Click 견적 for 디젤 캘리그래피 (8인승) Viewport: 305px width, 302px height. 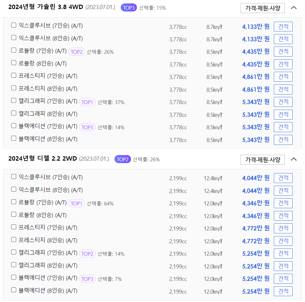click(283, 266)
